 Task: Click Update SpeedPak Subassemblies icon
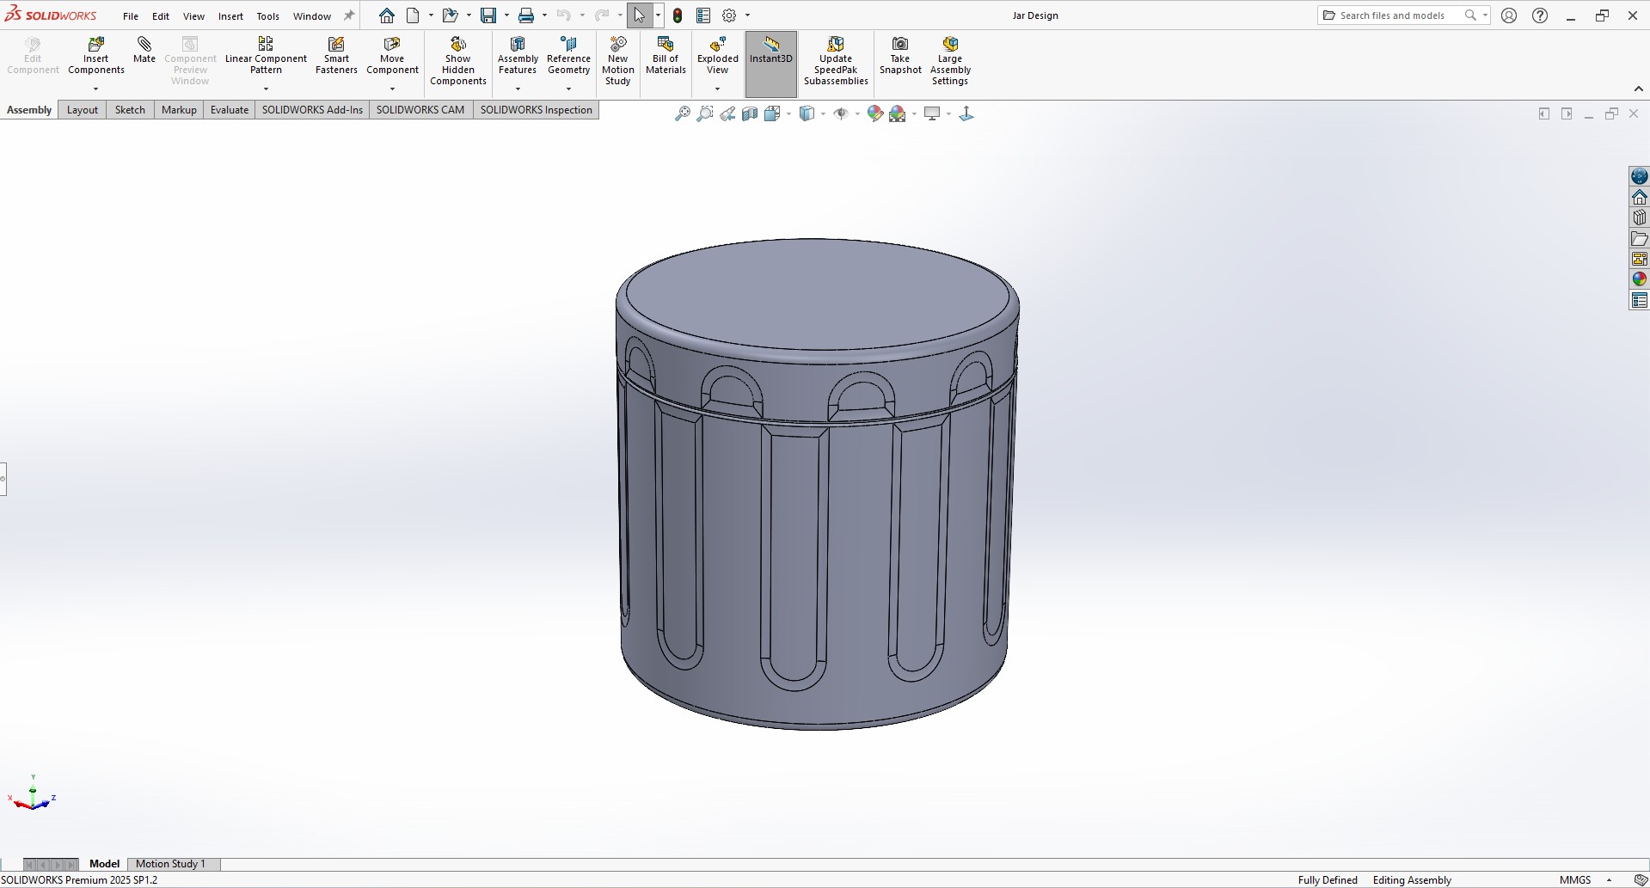point(836,45)
